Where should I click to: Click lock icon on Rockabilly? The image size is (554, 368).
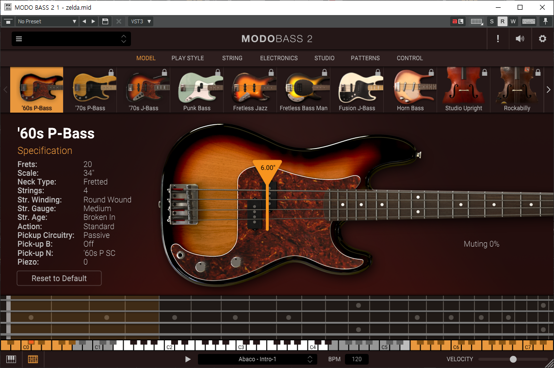pyautogui.click(x=538, y=72)
